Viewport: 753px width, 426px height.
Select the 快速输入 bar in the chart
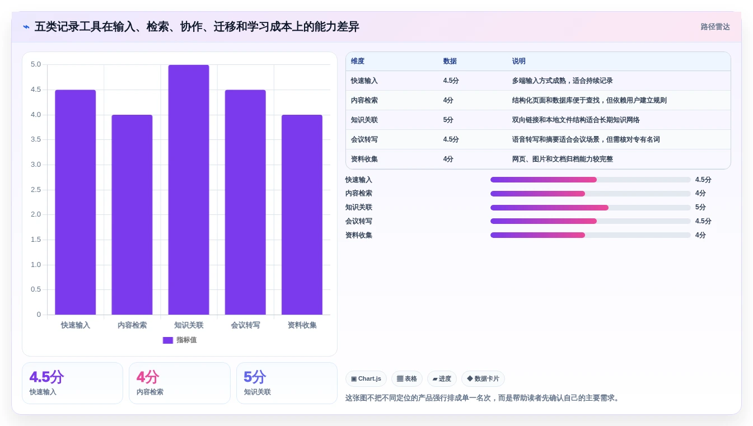coord(76,202)
